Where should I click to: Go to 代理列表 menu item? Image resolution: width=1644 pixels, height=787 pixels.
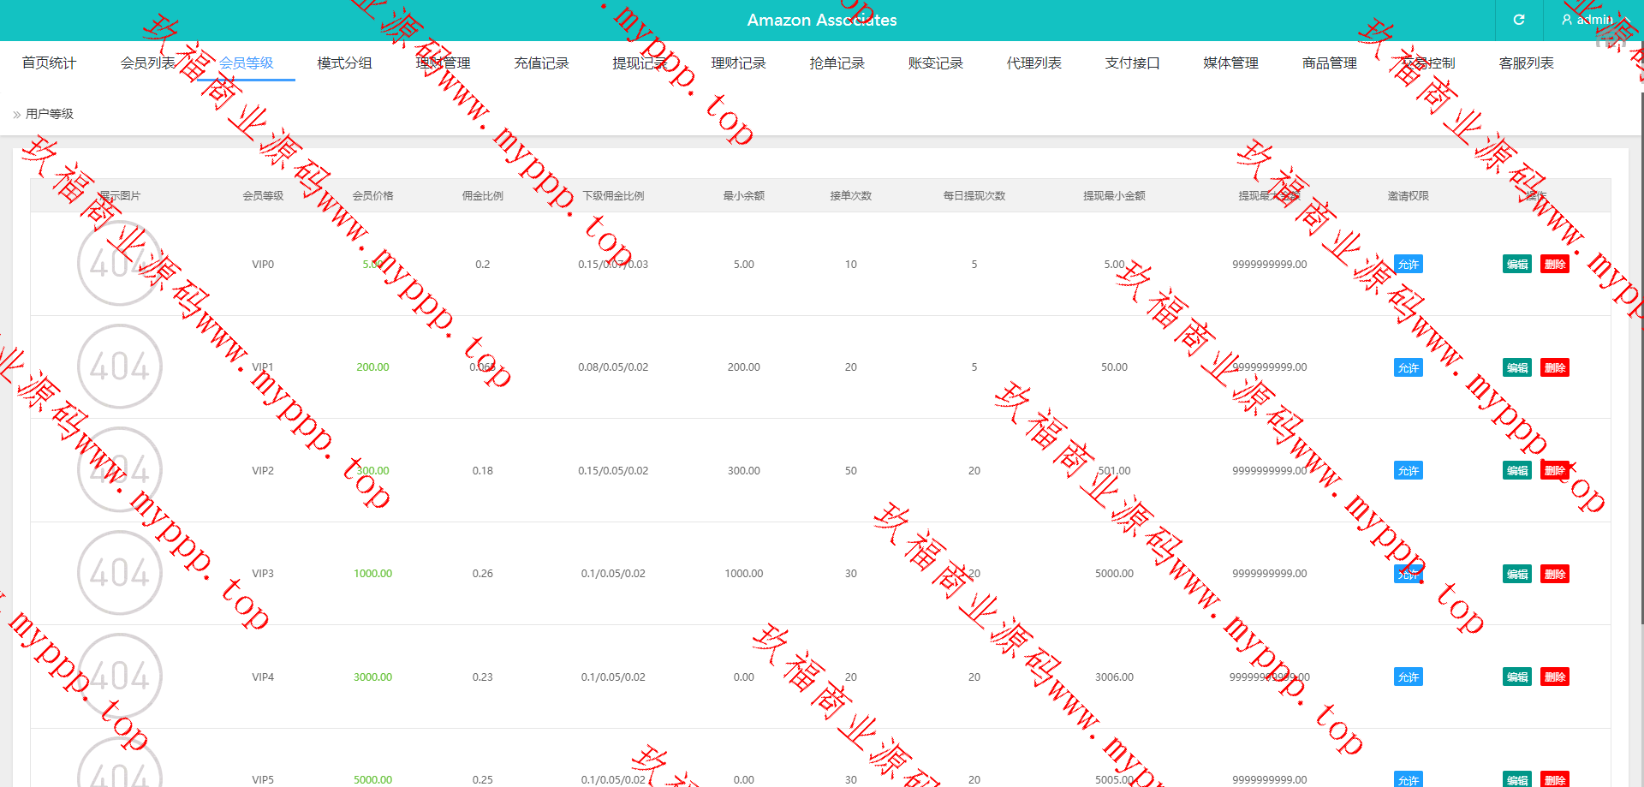(1033, 63)
